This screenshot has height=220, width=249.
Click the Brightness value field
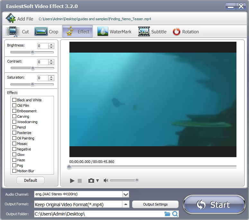[x=43, y=46]
